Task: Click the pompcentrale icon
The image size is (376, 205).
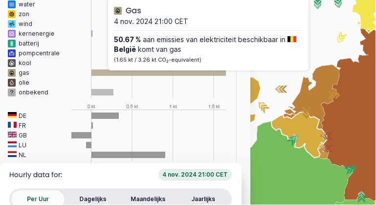Action: [12, 53]
